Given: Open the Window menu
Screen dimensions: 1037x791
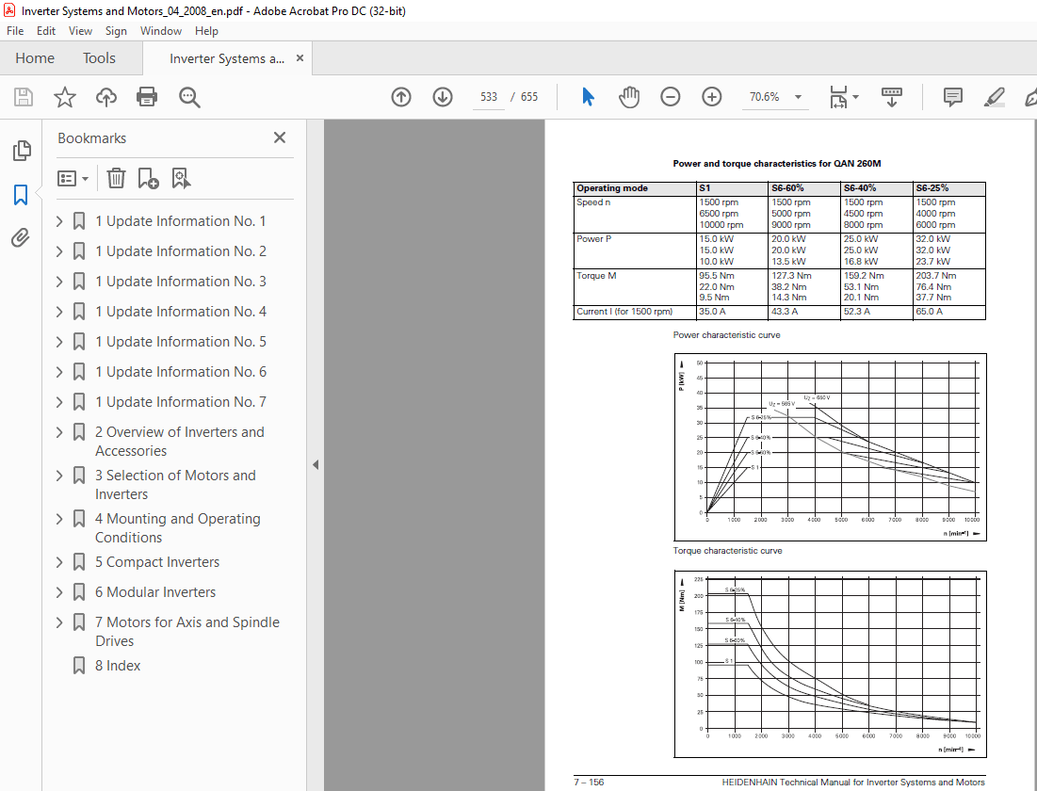Looking at the screenshot, I should coord(161,31).
